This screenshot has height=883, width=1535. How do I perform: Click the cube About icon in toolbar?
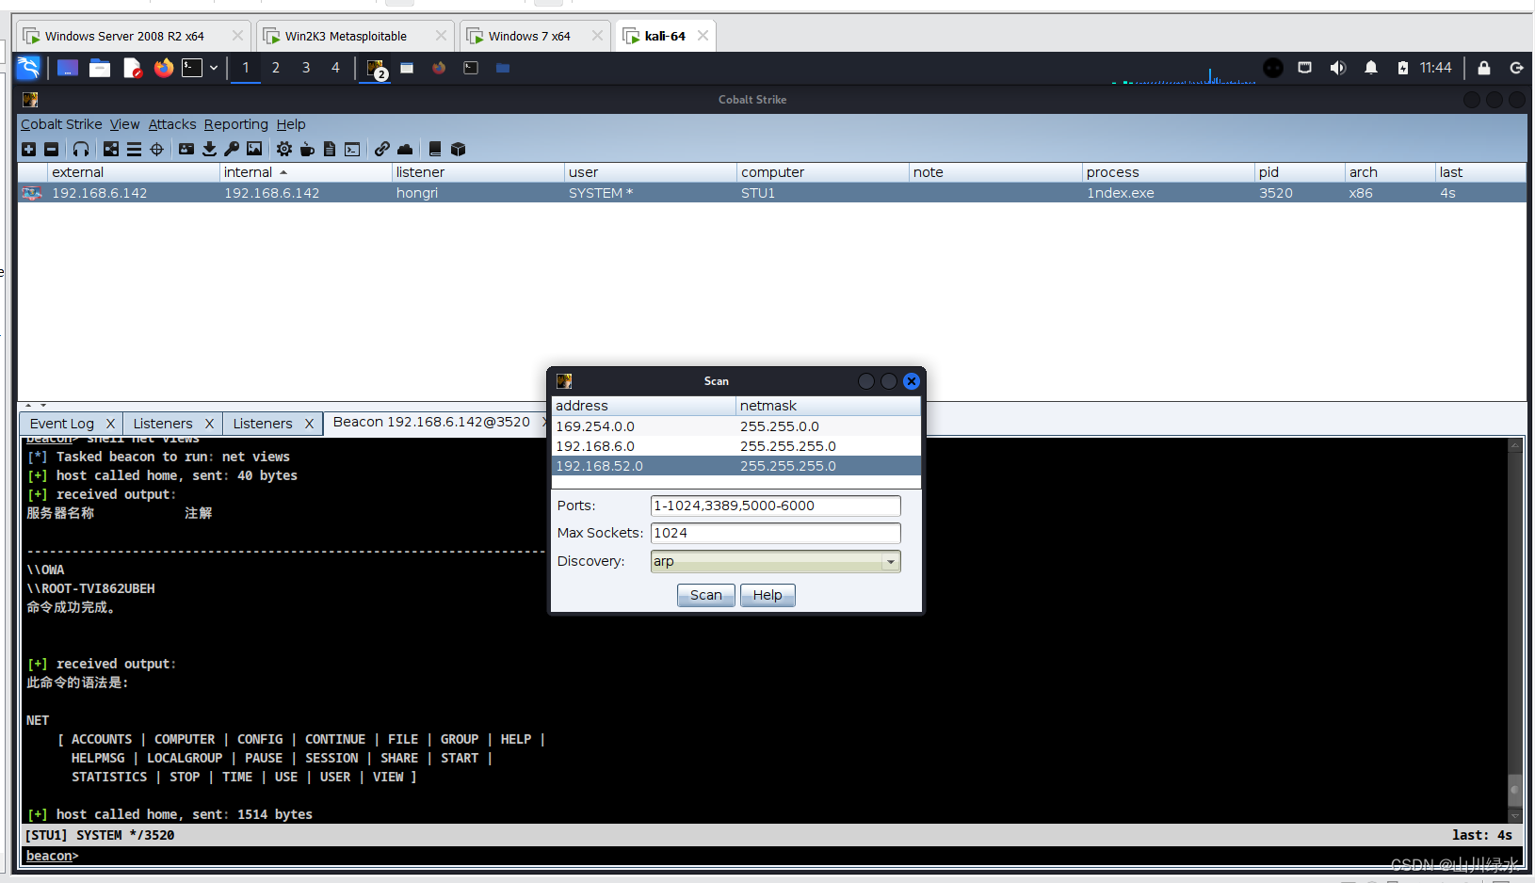[x=459, y=149]
